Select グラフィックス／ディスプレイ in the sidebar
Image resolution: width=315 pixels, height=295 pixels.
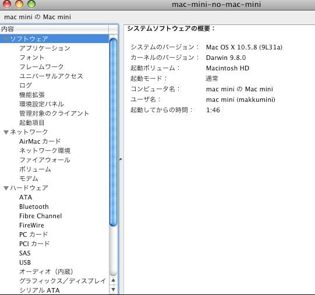pos(62,281)
